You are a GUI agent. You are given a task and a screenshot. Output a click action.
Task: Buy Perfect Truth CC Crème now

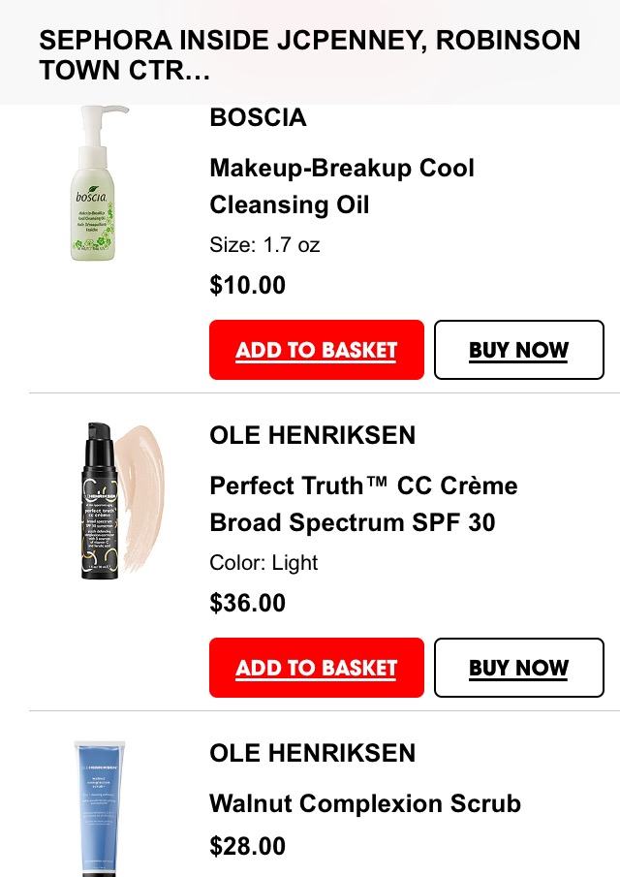coord(519,668)
